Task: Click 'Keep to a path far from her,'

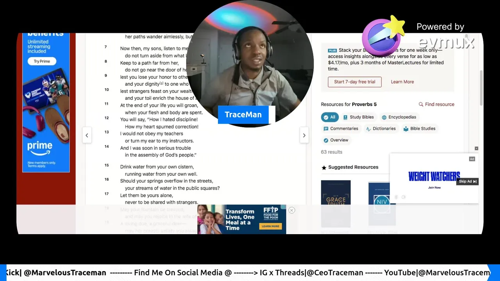Action: pos(149,63)
